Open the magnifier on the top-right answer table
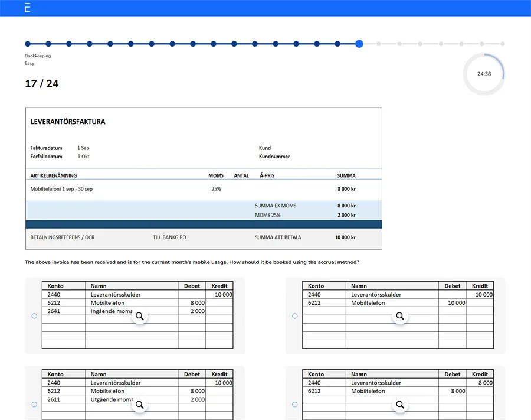The height and width of the screenshot is (420, 531). tap(400, 317)
